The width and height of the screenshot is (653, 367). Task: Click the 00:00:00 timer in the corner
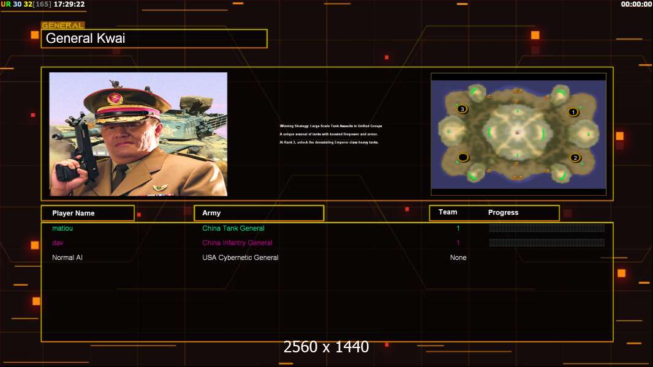coord(636,4)
